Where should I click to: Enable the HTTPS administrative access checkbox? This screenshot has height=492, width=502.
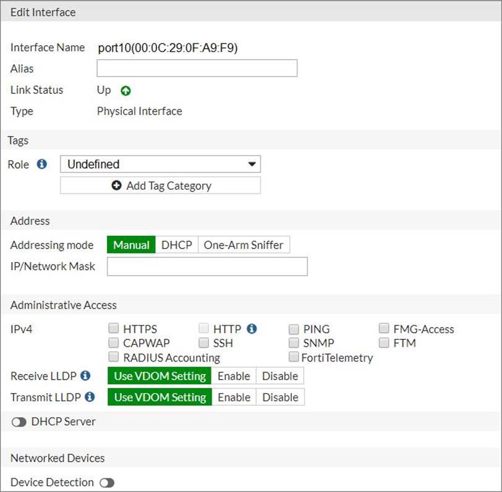click(x=113, y=329)
